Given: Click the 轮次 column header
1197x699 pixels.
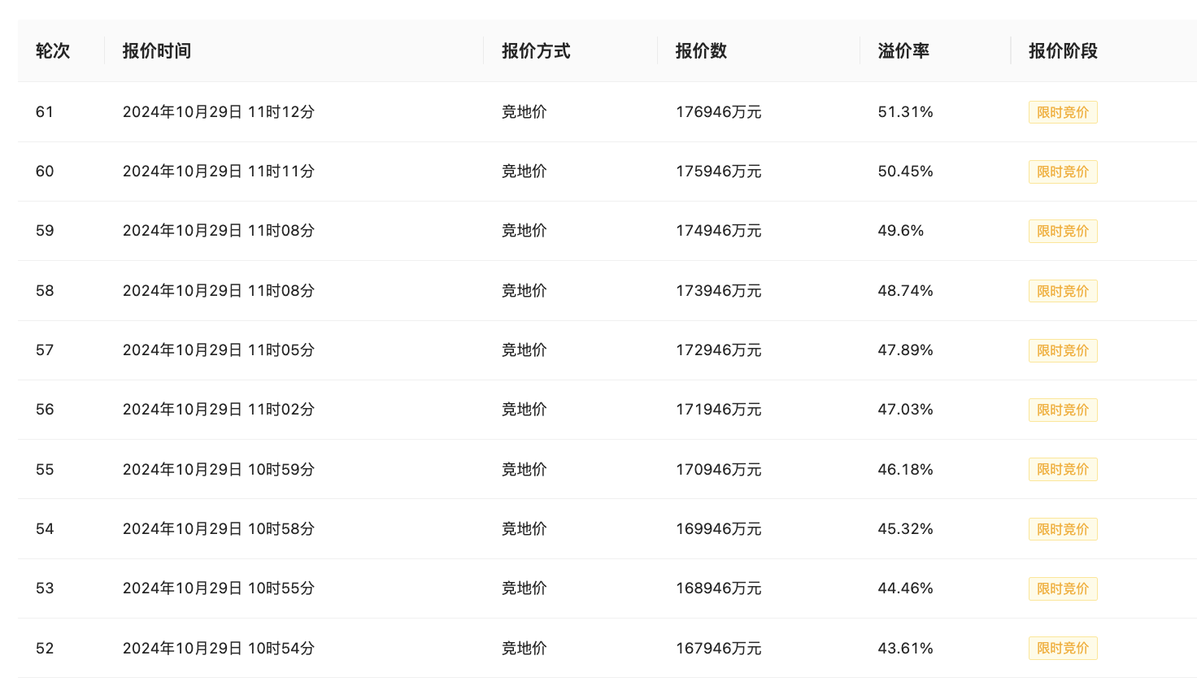Looking at the screenshot, I should 53,51.
